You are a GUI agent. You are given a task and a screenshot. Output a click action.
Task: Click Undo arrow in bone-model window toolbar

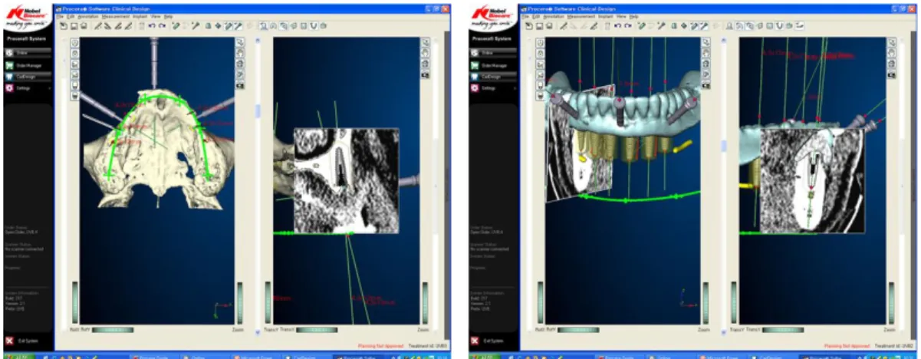(152, 25)
